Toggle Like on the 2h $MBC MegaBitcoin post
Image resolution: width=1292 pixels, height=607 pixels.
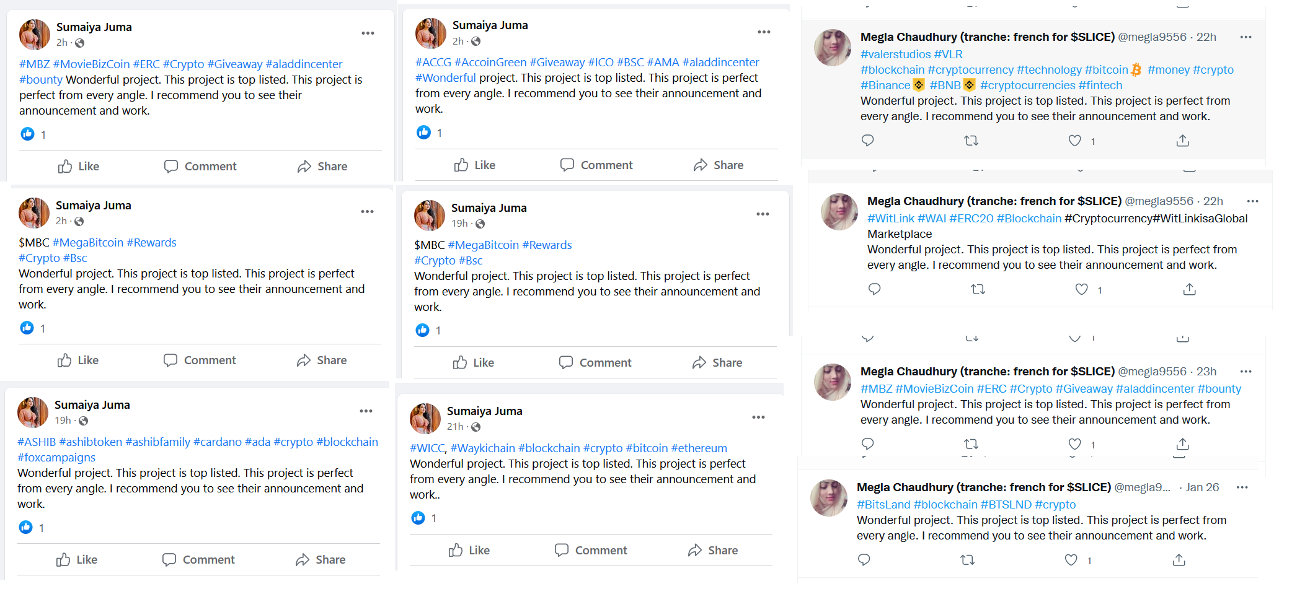click(78, 360)
